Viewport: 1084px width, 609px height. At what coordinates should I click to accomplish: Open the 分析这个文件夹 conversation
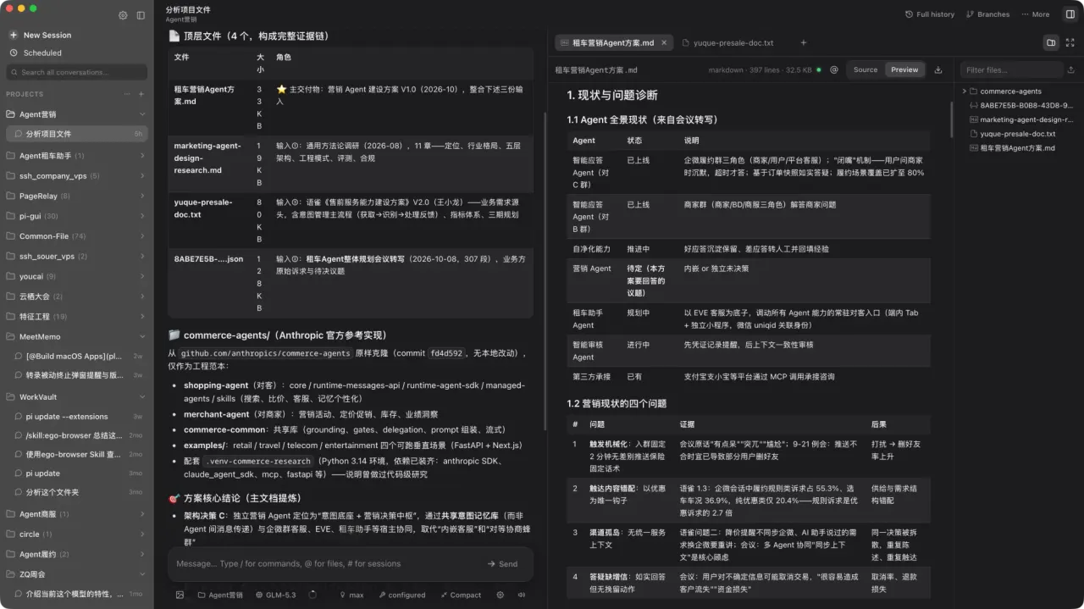click(77, 492)
